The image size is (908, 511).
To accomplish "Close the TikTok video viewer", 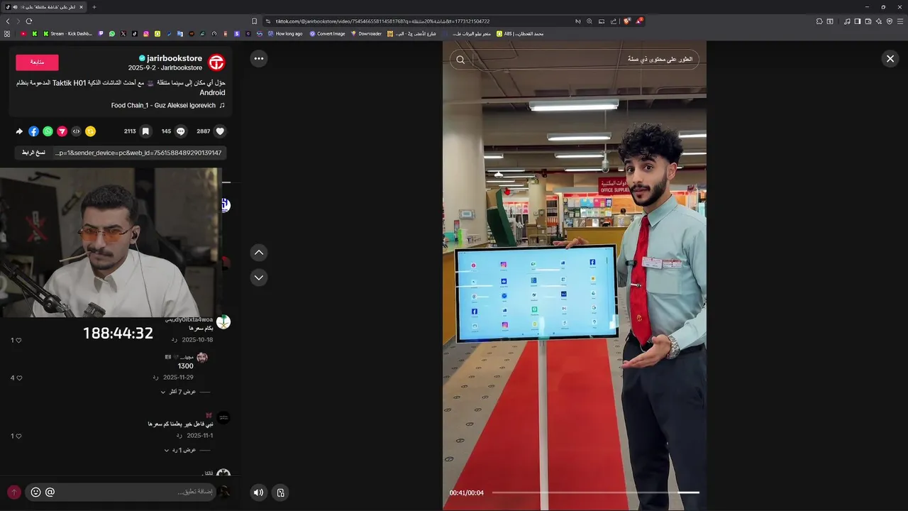I will pyautogui.click(x=890, y=59).
